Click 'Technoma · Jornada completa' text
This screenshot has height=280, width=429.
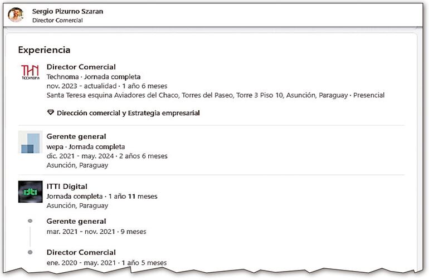click(94, 77)
